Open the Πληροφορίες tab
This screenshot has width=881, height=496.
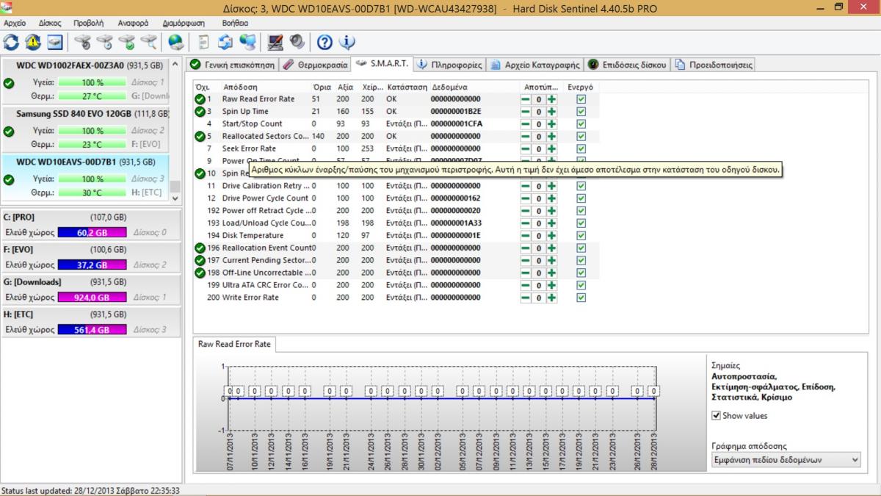click(x=450, y=65)
